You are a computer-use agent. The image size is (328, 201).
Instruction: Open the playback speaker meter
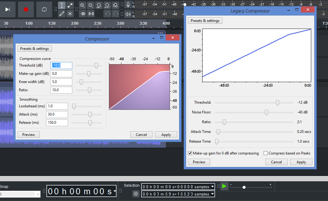(128, 13)
